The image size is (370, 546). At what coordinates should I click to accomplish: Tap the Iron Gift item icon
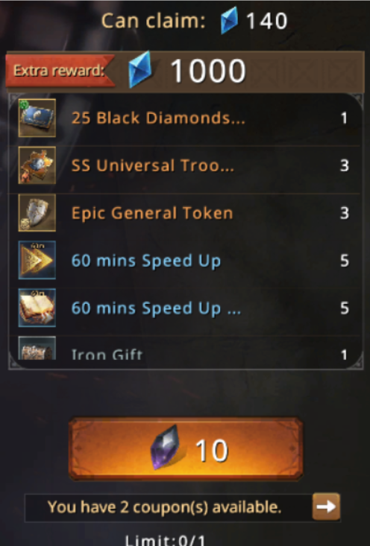[x=37, y=348]
